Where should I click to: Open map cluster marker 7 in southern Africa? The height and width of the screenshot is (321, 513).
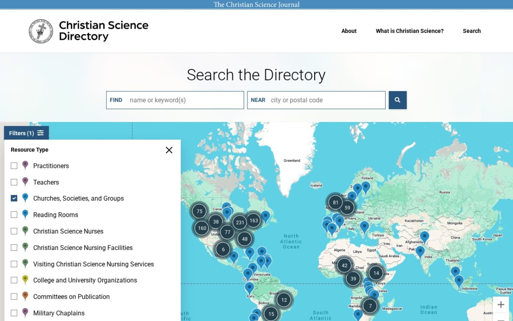pos(370,306)
